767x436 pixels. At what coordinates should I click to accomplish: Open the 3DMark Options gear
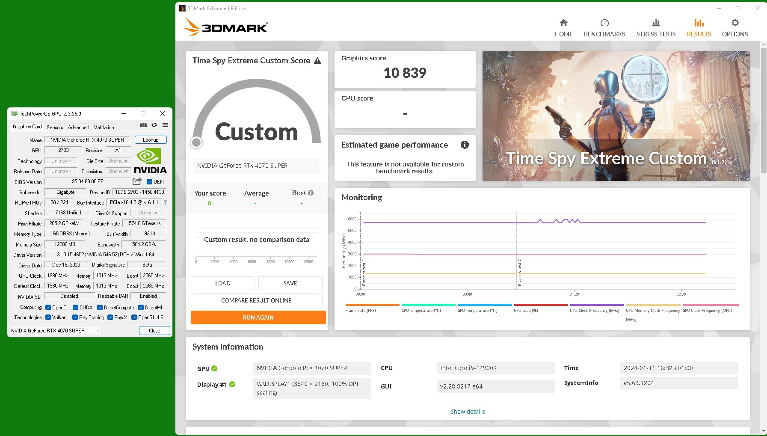(734, 28)
